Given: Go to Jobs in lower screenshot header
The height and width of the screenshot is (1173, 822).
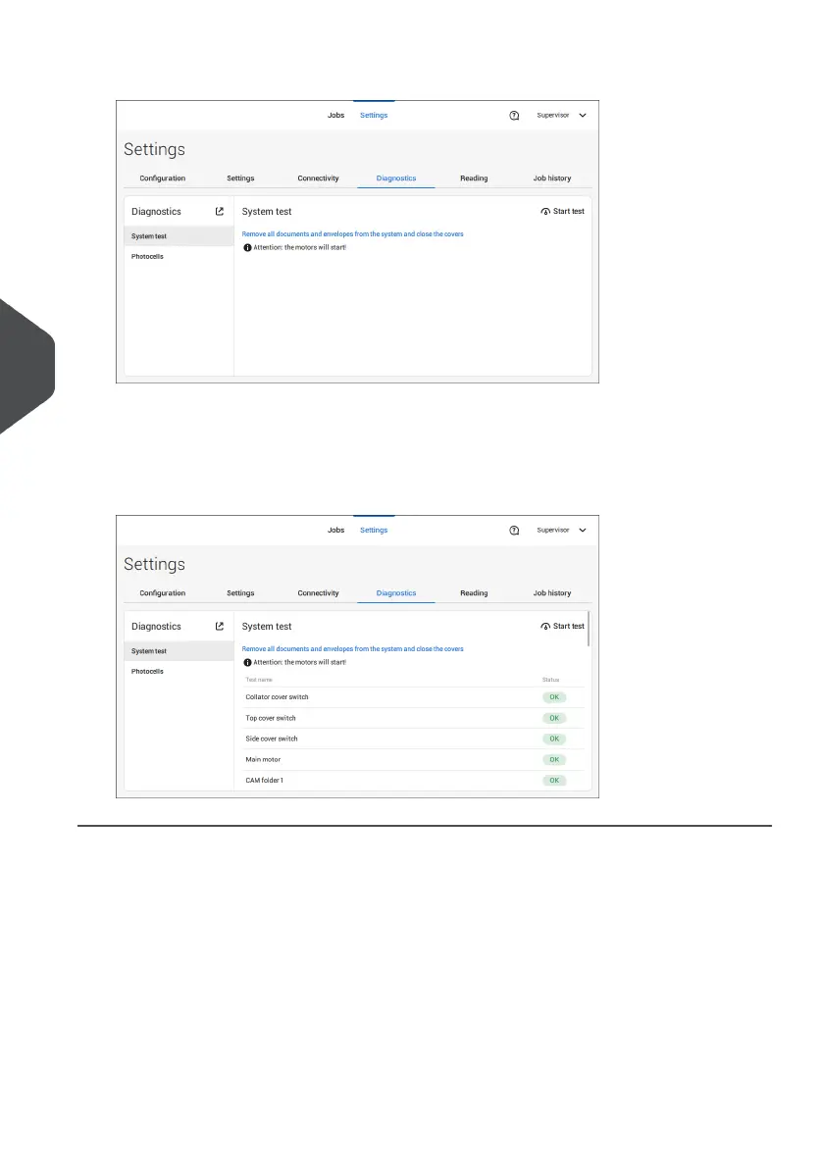Looking at the screenshot, I should pos(335,531).
